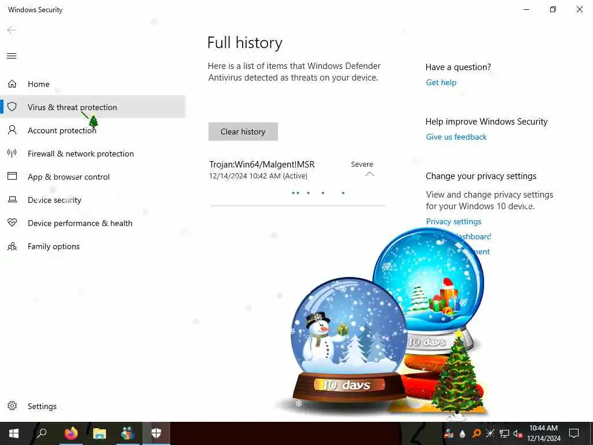
Task: Select Virus & threat protection
Action: point(93,107)
